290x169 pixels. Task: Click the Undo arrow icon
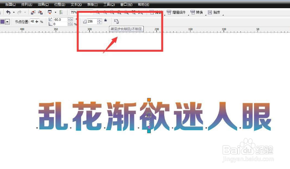pyautogui.click(x=8, y=12)
